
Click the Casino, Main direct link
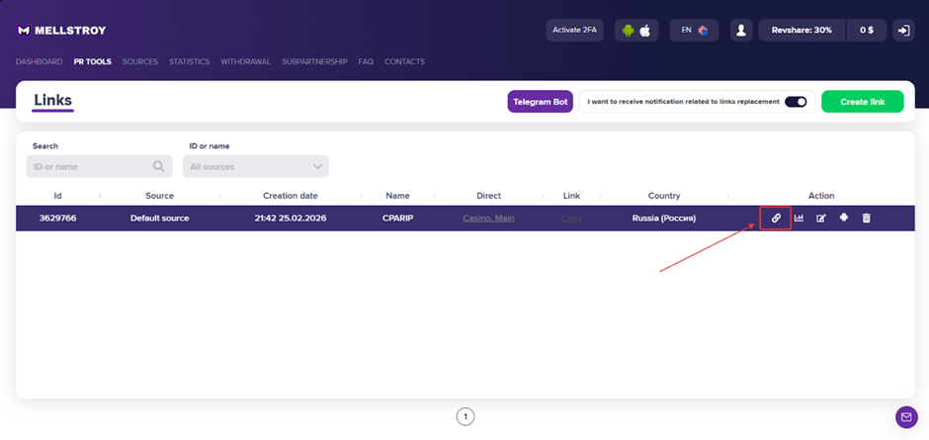(x=488, y=218)
